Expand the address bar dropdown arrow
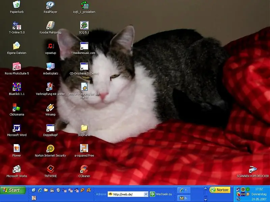This screenshot has width=270, height=202. coord(146,194)
